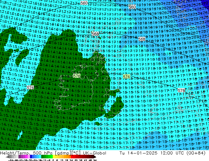Select the 'UK-Global' model name
209x161 pixels.
(x=95, y=153)
